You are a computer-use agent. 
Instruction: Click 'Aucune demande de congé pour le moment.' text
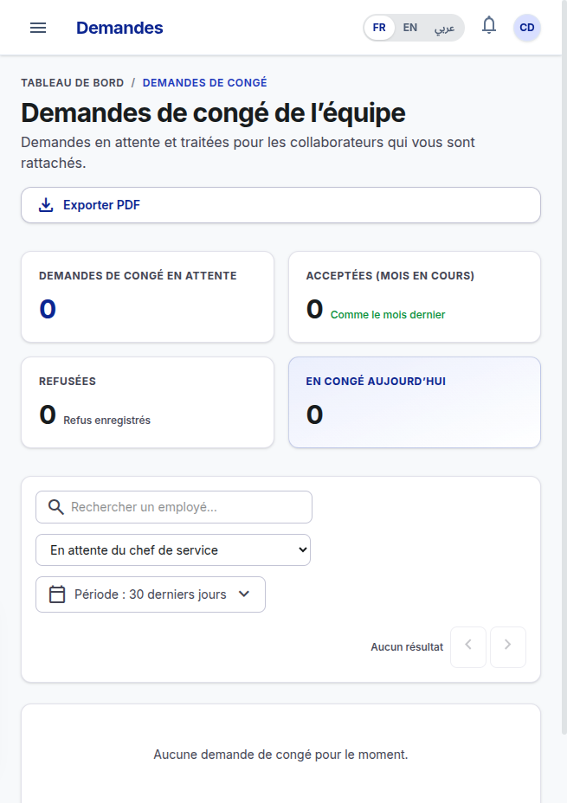280,755
